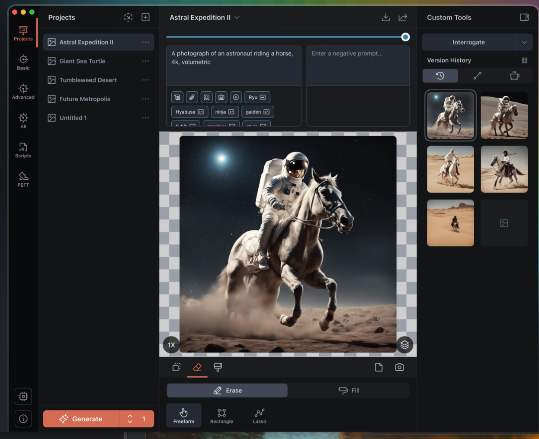Select the paint roller tool tab
Screen dimensions: 539x439
point(218,367)
